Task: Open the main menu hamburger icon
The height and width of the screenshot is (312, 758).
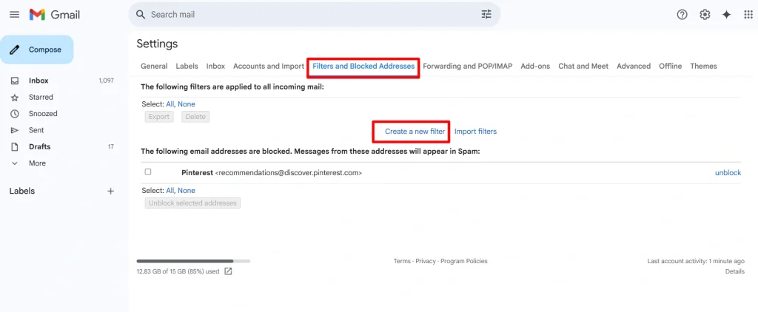Action: (x=14, y=15)
